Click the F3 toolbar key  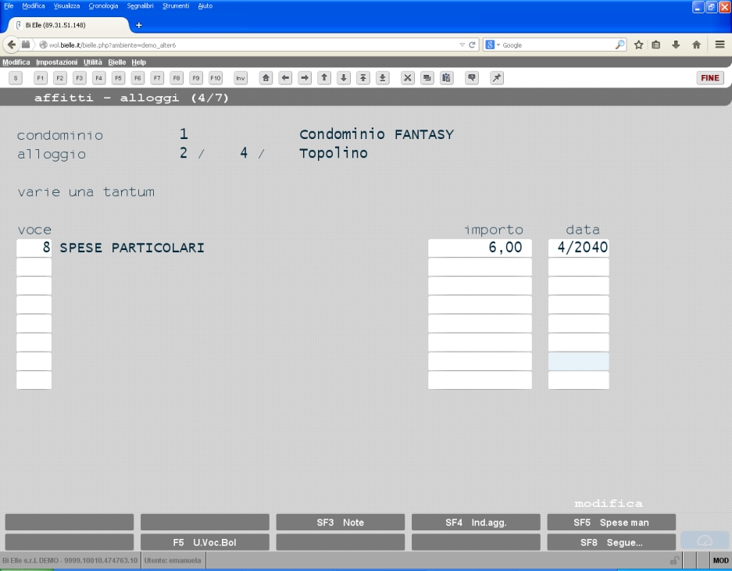(x=80, y=78)
